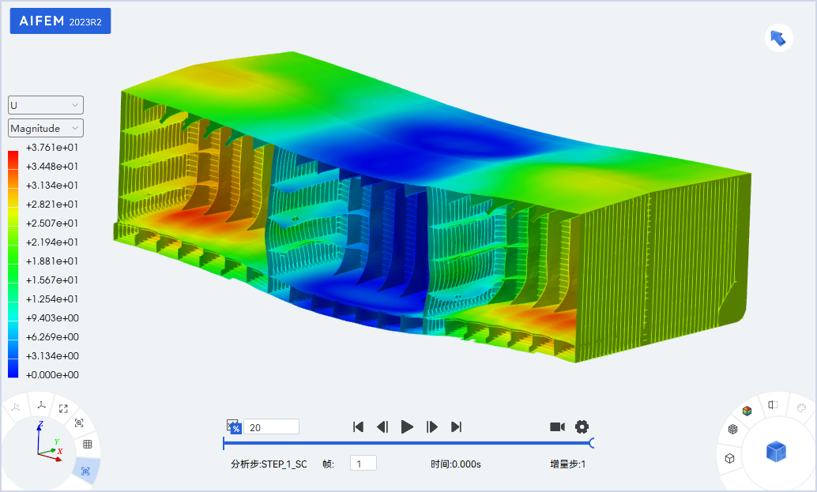817x492 pixels.
Task: Click the deformation scale field showing 20
Action: pos(272,427)
